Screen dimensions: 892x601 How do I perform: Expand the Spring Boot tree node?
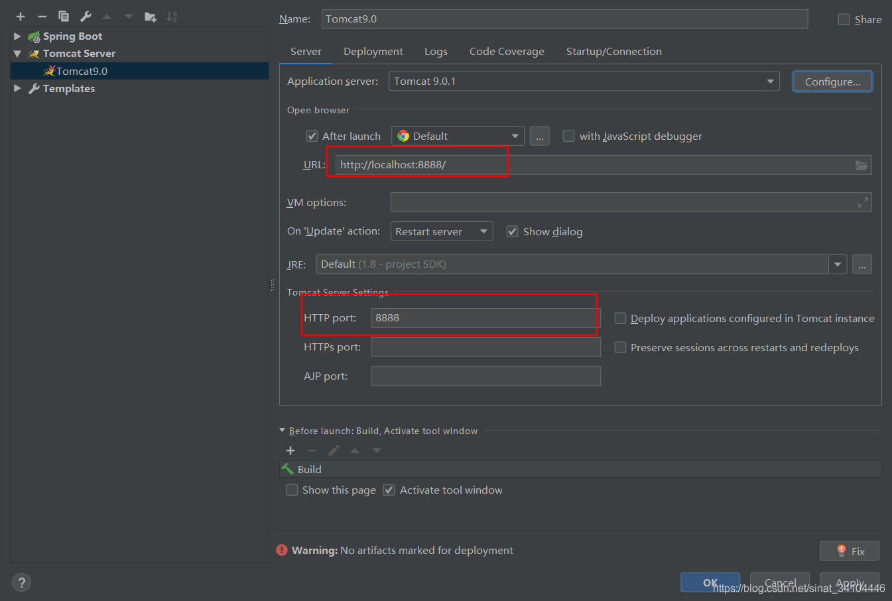tap(17, 36)
